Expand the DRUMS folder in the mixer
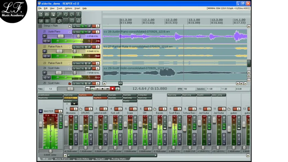288x162 pixels. click(81, 109)
